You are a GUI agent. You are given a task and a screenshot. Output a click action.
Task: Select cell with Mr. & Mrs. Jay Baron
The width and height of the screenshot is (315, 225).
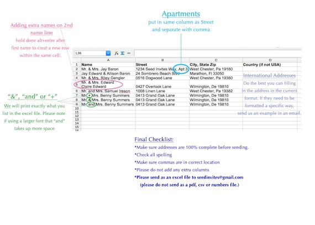click(x=108, y=69)
